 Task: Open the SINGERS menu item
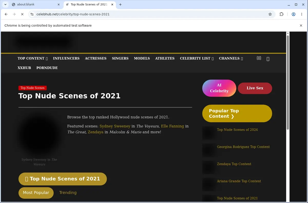coord(120,58)
